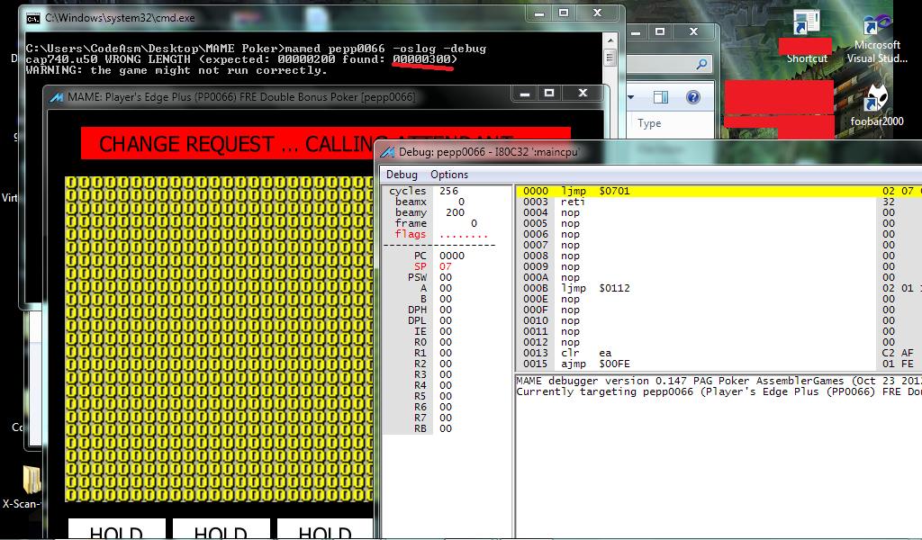Expand the view options dropdown arrow in Explorer
The width and height of the screenshot is (922, 540).
pyautogui.click(x=630, y=97)
